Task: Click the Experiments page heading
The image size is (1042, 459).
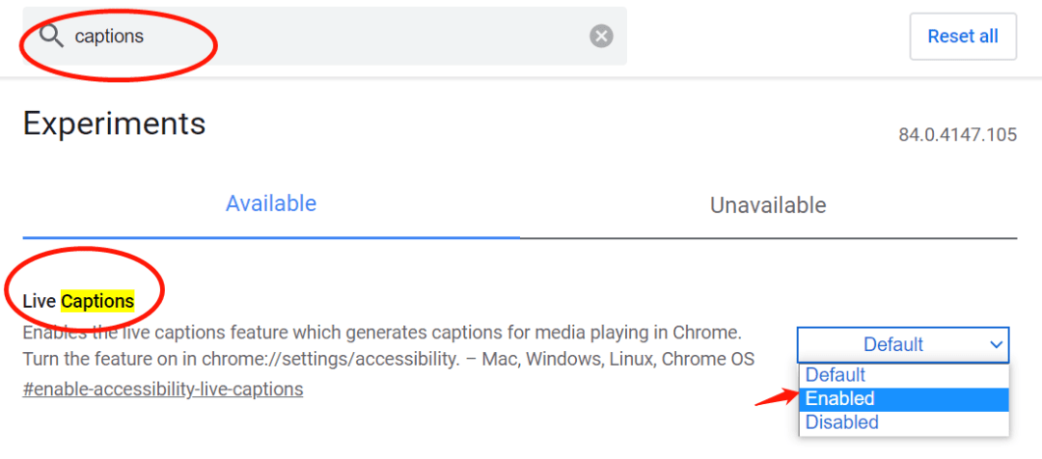Action: pyautogui.click(x=114, y=123)
